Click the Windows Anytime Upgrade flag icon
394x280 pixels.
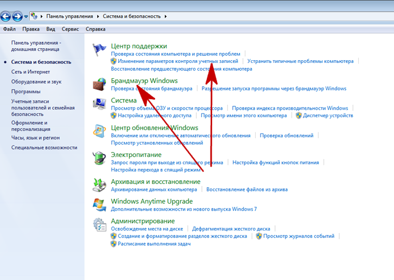click(x=99, y=205)
